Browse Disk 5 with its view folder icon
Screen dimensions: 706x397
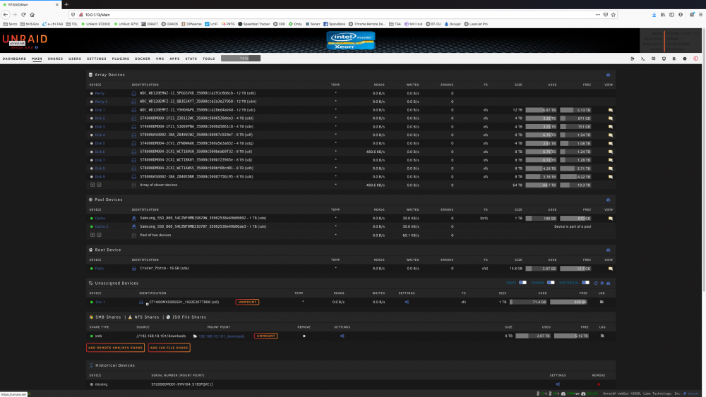[x=611, y=143]
